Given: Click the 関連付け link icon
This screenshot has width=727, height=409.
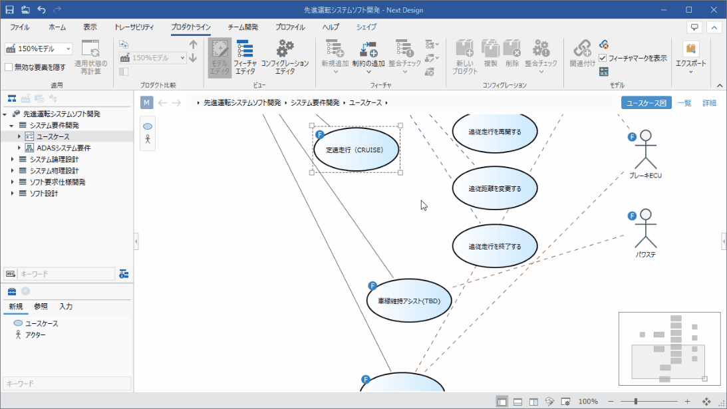Looking at the screenshot, I should coord(583,54).
